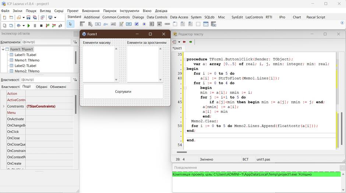Open the jump history dropdown in text editor
The width and height of the screenshot is (346, 193).
click(179, 42)
